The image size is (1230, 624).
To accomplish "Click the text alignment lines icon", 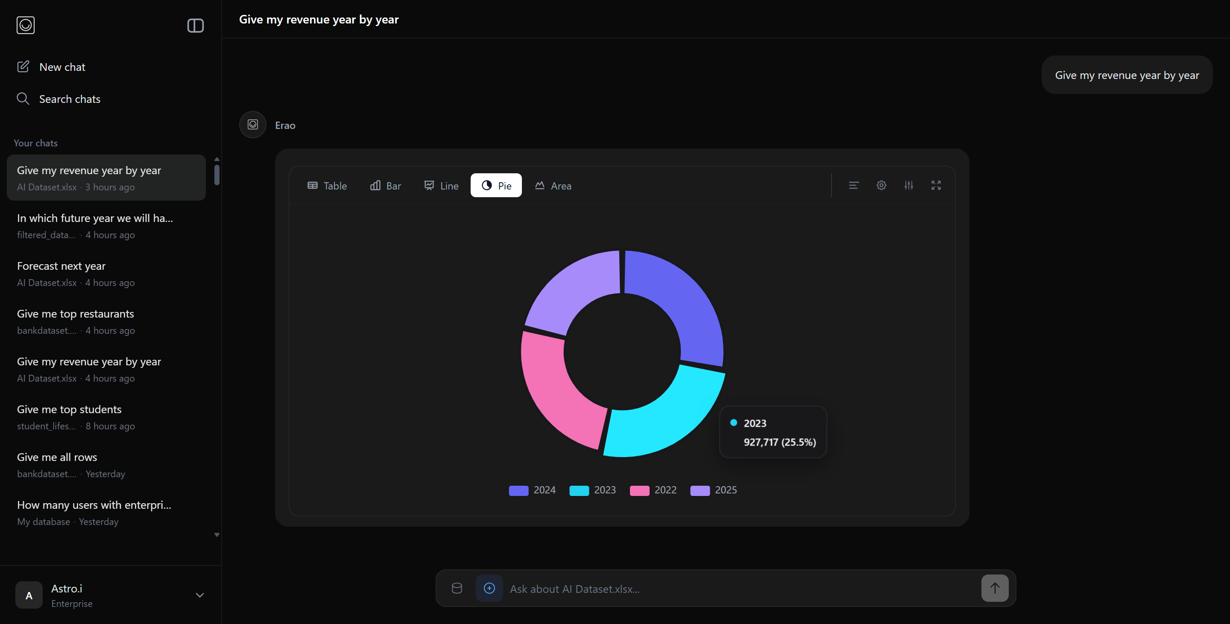I will pyautogui.click(x=854, y=185).
